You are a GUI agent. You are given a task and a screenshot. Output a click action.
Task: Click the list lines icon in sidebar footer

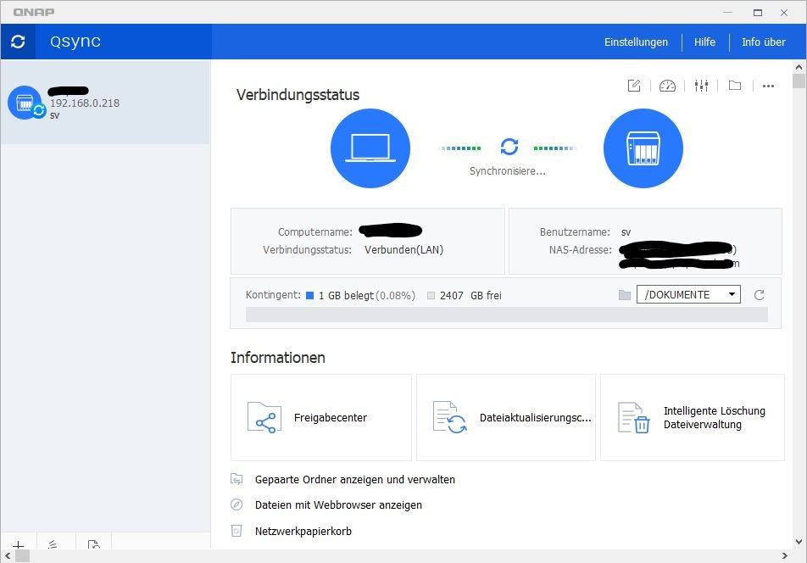click(x=53, y=544)
